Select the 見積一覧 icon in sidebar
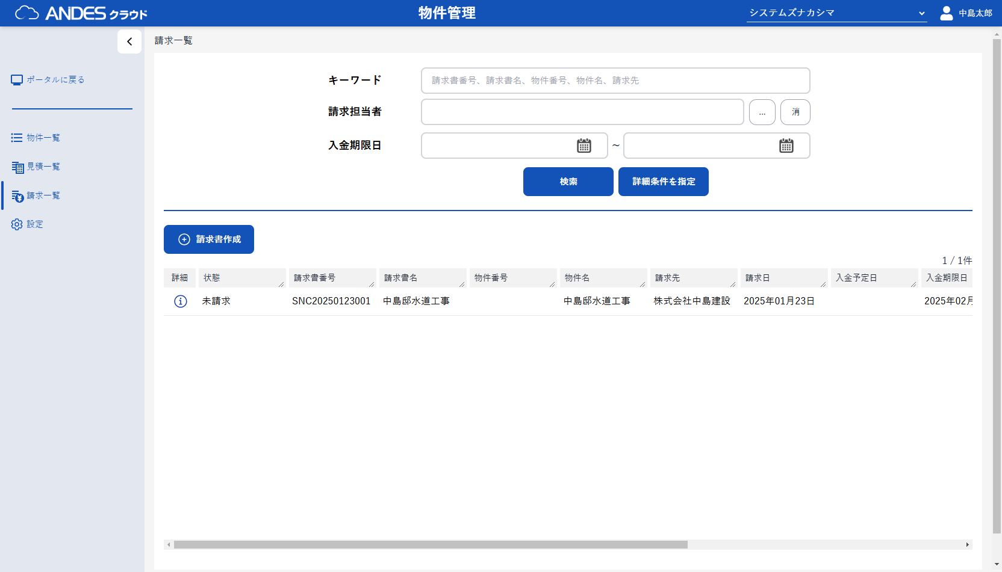This screenshot has height=572, width=1002. click(16, 166)
